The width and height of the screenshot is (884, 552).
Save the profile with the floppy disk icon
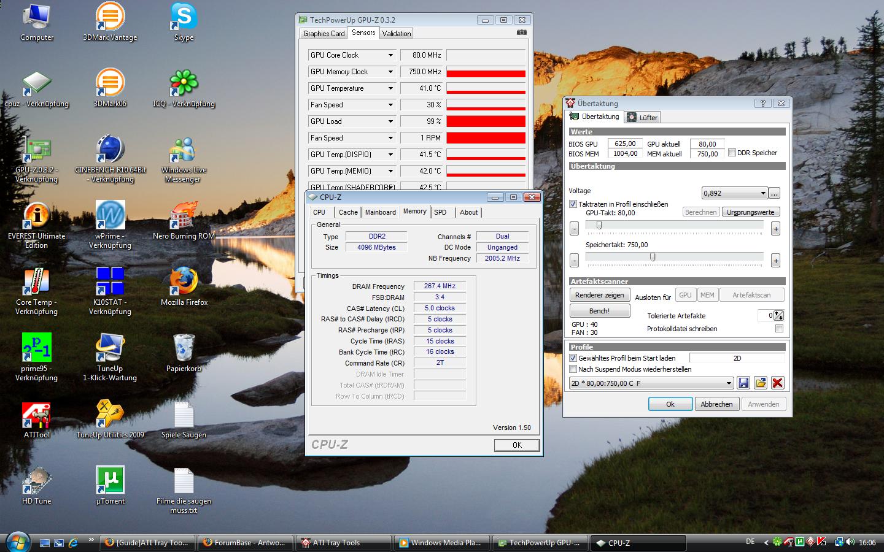743,383
